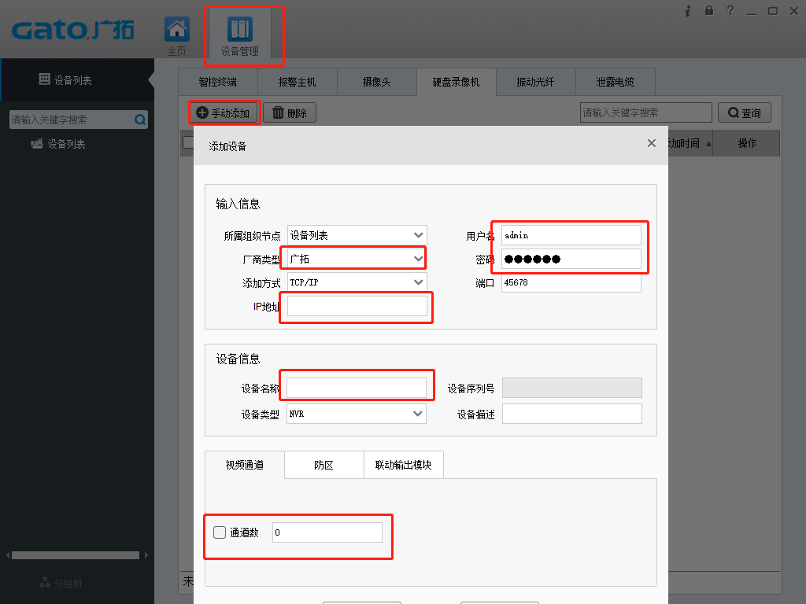This screenshot has width=806, height=604.
Task: Toggle the select-all checkbox in the device table
Action: pyautogui.click(x=187, y=142)
